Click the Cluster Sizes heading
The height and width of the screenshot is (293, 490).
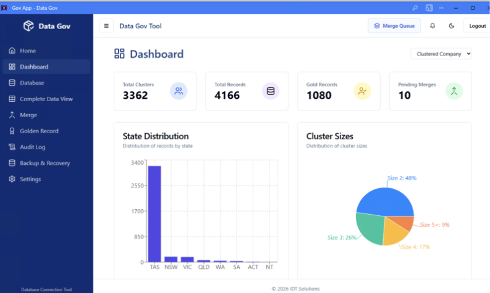click(x=330, y=136)
